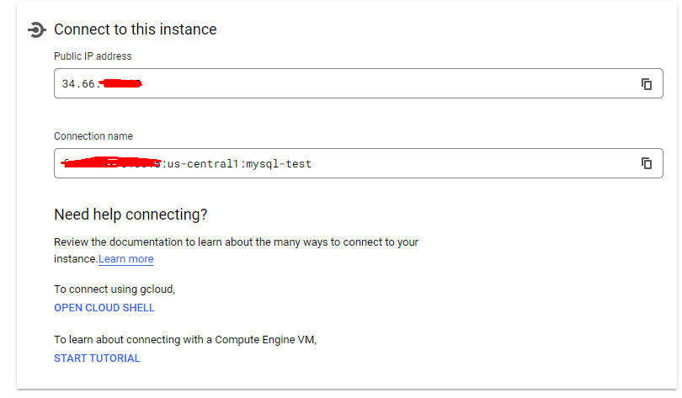This screenshot has height=398, width=682.
Task: Copy the public IP address
Action: pos(647,84)
